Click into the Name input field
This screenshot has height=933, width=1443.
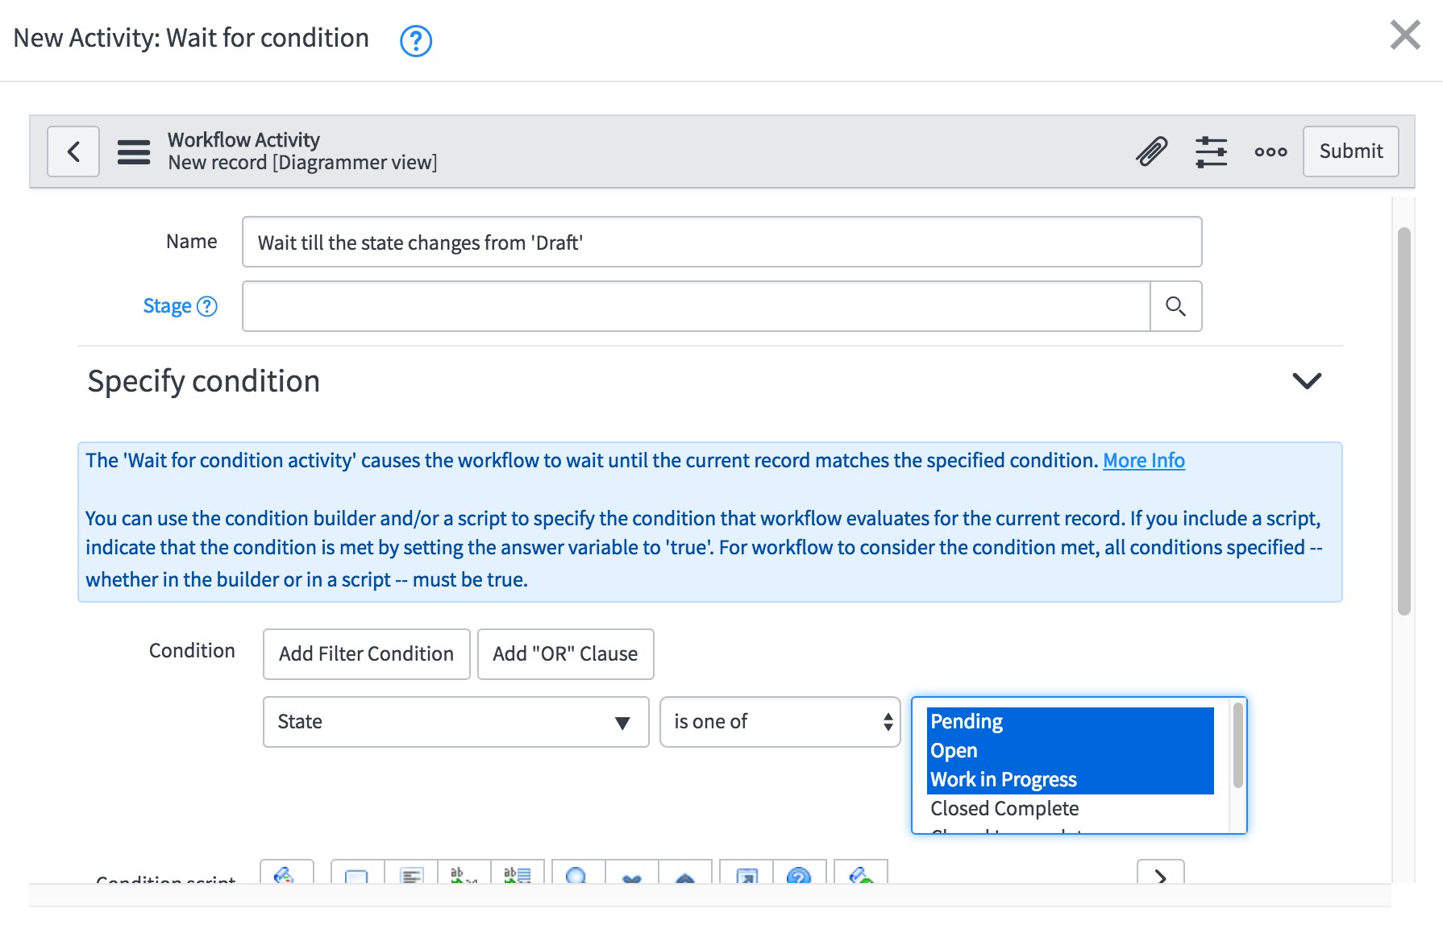(721, 242)
